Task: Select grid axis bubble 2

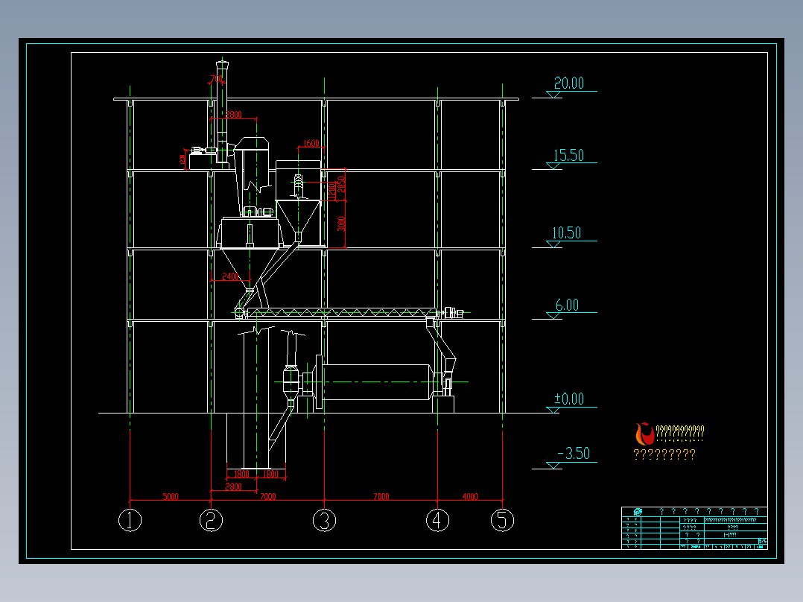Action: pos(211,521)
